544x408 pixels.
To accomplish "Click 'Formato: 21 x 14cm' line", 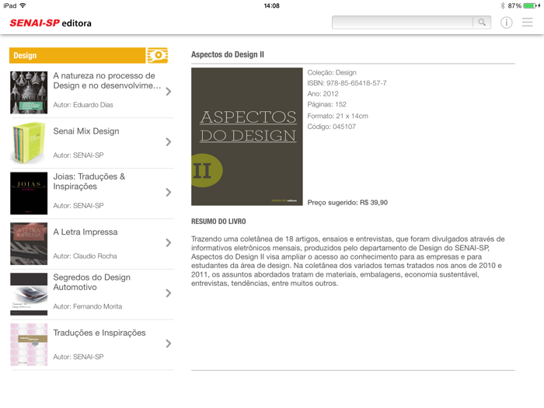I will coord(338,116).
